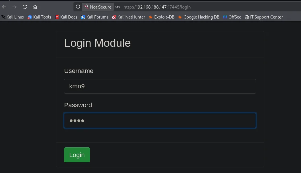Click the forward navigation arrow

[15, 7]
